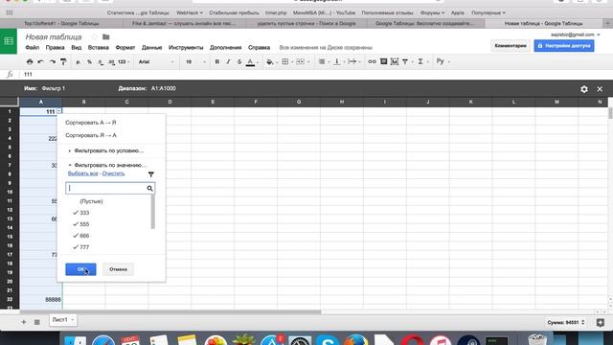Redo the last action
Screen dimensions: 613x345
pos(52,61)
